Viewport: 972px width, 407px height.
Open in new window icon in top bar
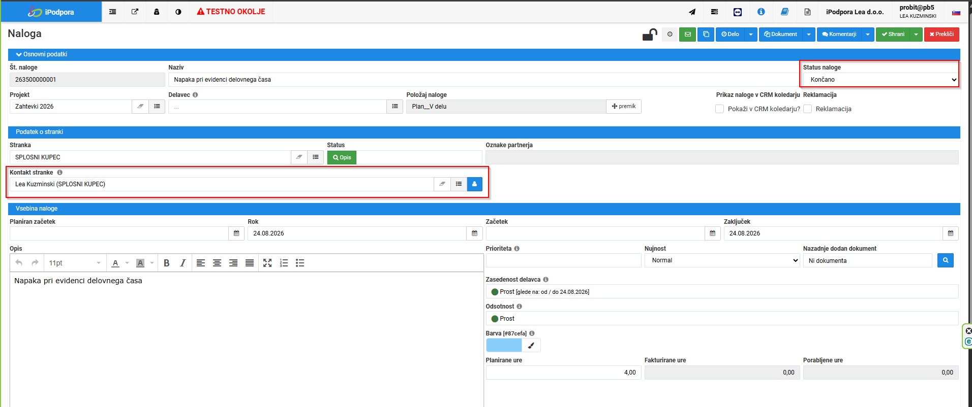pyautogui.click(x=135, y=12)
